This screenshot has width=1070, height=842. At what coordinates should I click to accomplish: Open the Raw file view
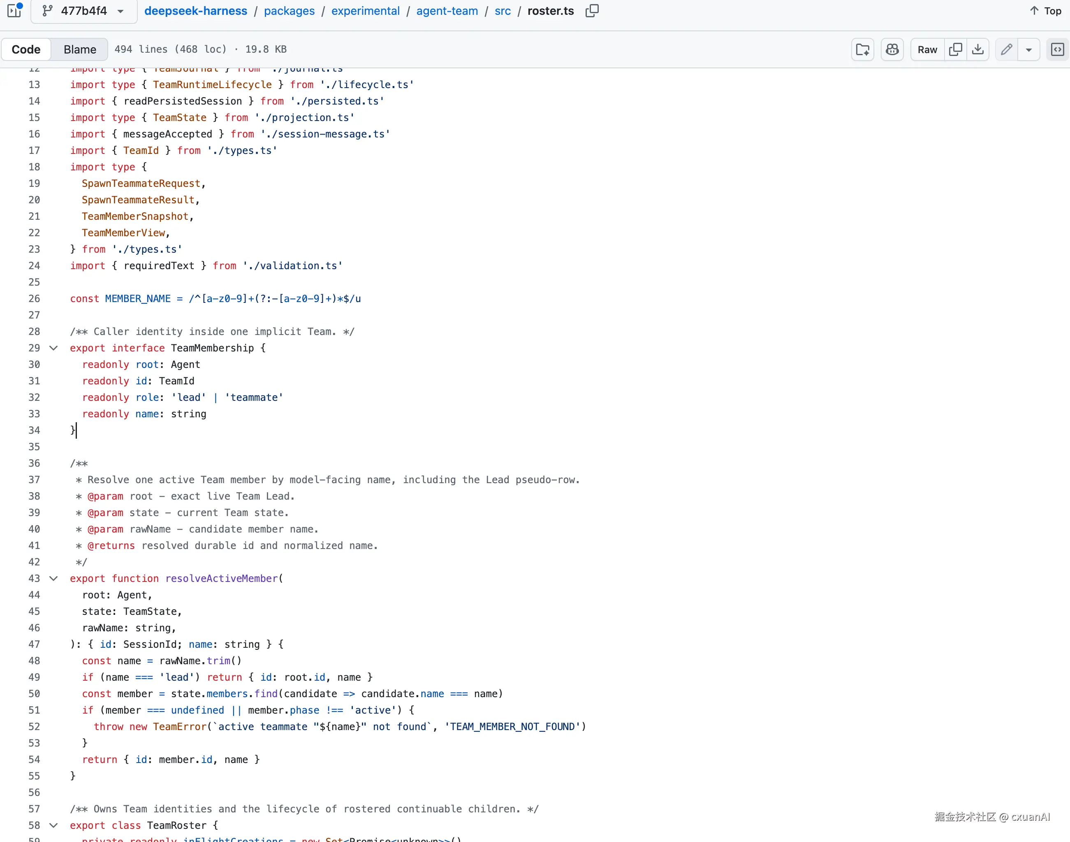point(928,49)
